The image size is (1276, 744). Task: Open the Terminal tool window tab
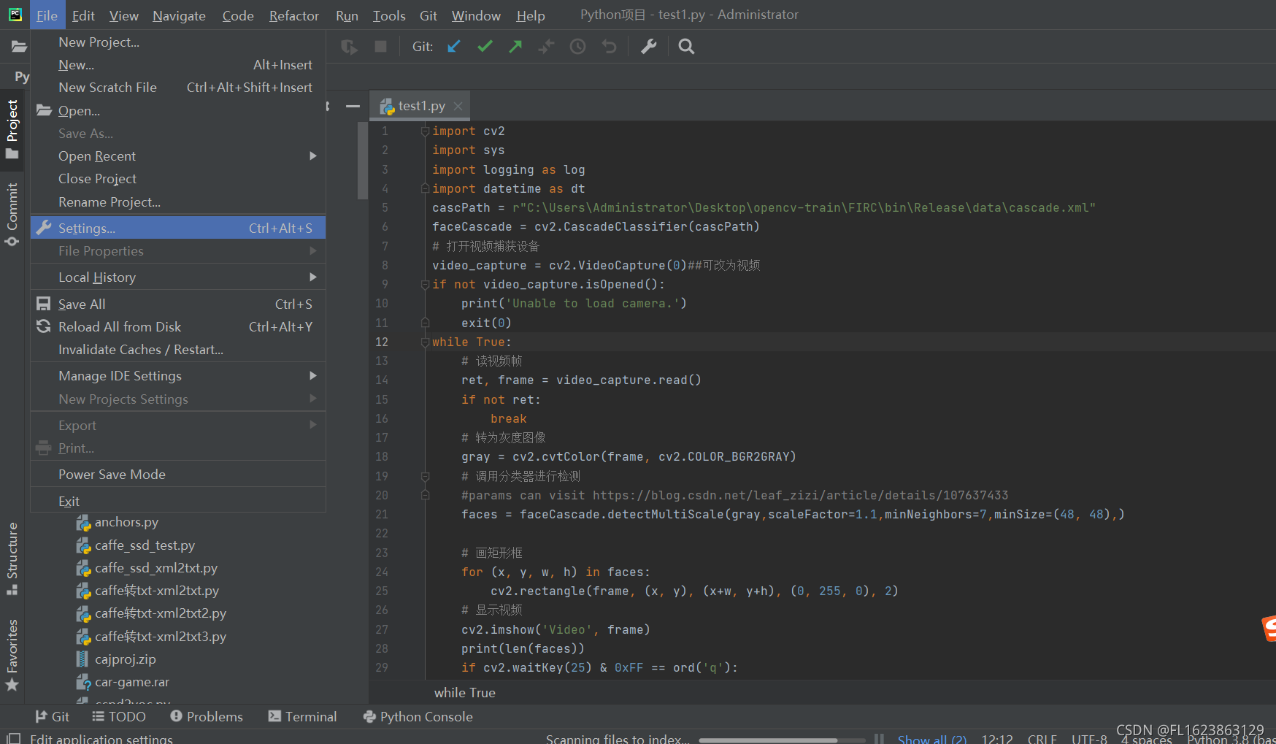(x=303, y=717)
